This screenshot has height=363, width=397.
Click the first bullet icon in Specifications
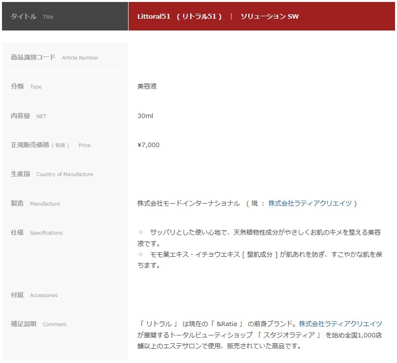click(x=140, y=233)
